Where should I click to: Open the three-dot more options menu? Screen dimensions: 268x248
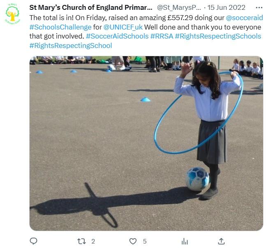tap(259, 8)
